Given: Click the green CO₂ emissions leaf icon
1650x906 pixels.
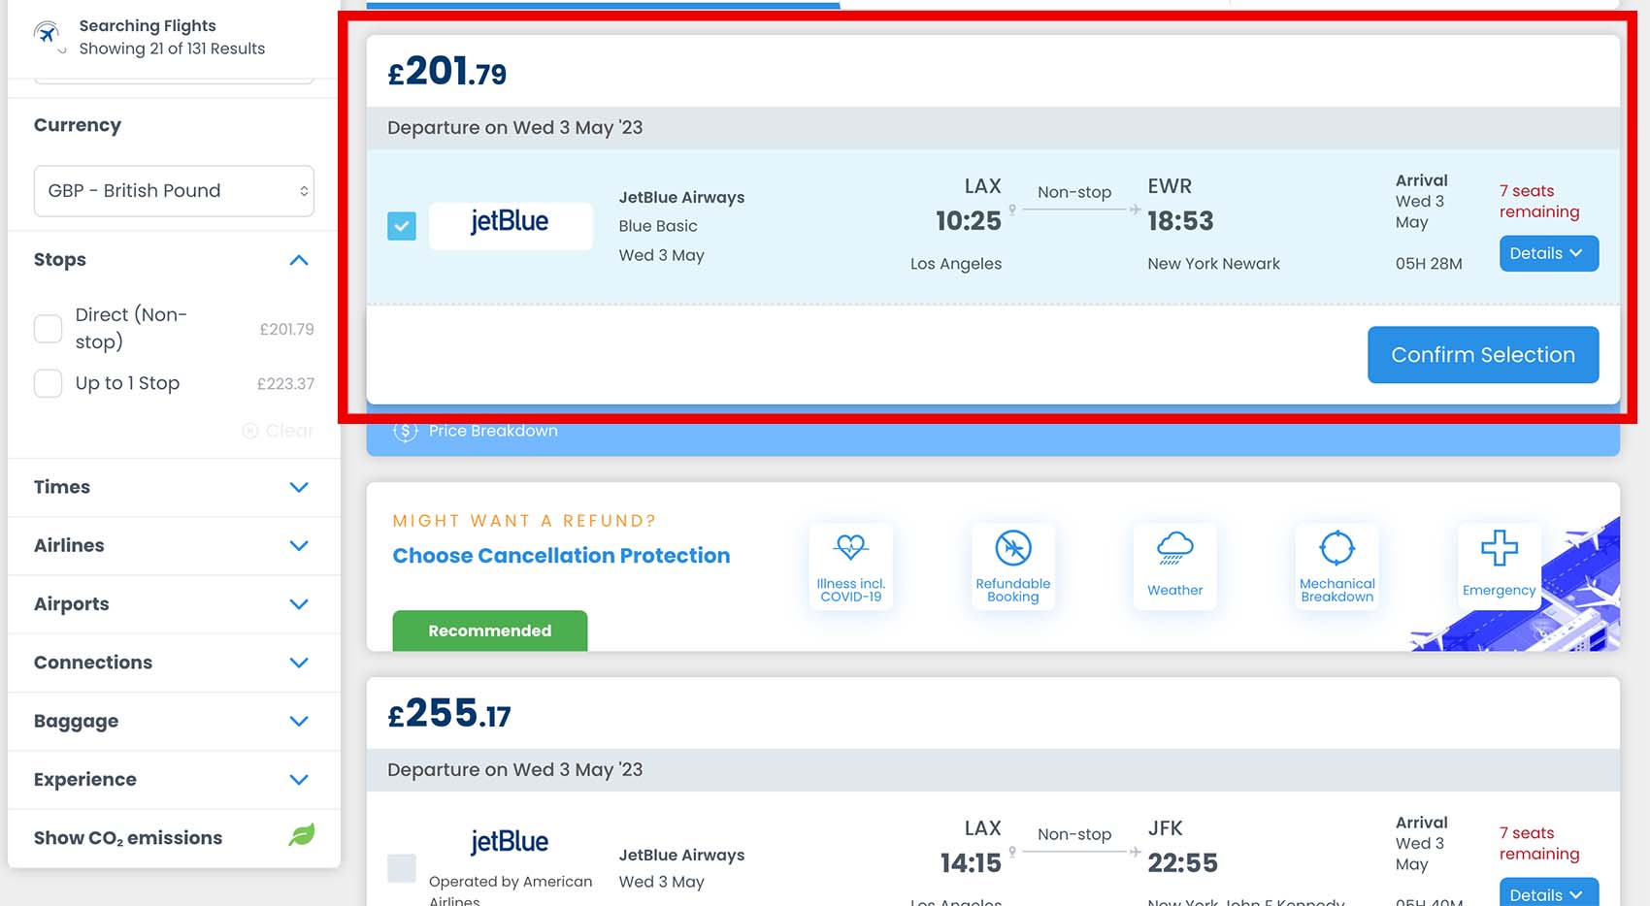Looking at the screenshot, I should click(302, 835).
